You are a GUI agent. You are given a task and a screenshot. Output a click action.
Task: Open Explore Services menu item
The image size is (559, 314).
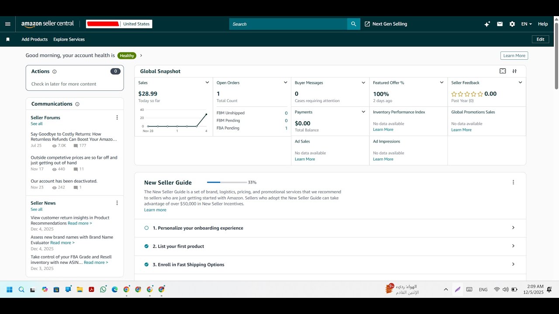click(x=69, y=39)
